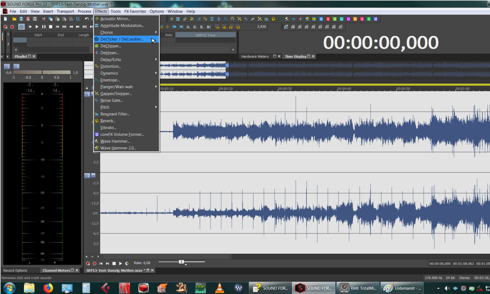
Task: Select the Hardware Meters tab
Action: (x=255, y=56)
